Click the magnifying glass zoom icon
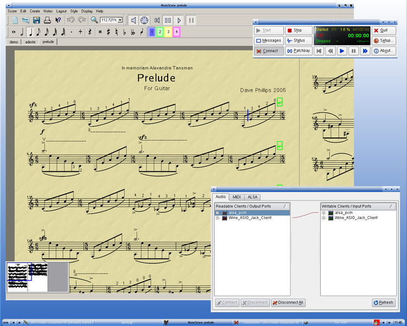Screen dimensions: 407x326 [x=94, y=20]
